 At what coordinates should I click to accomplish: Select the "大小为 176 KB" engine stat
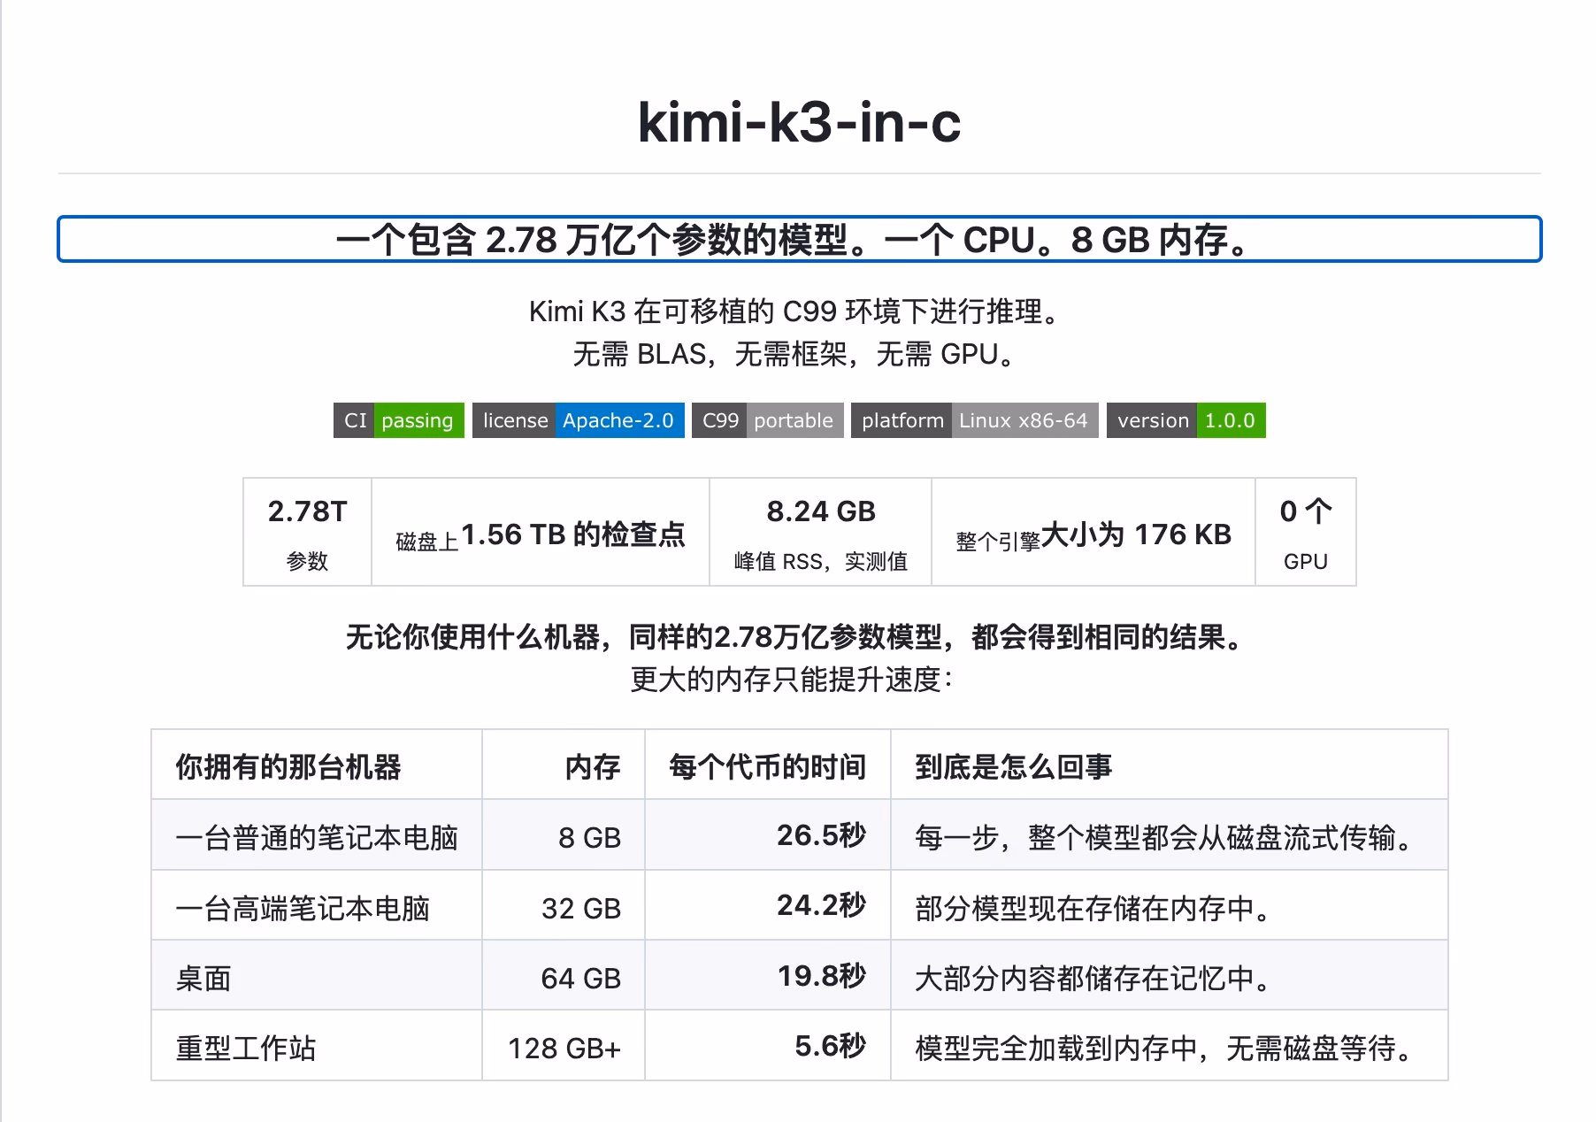(1093, 533)
